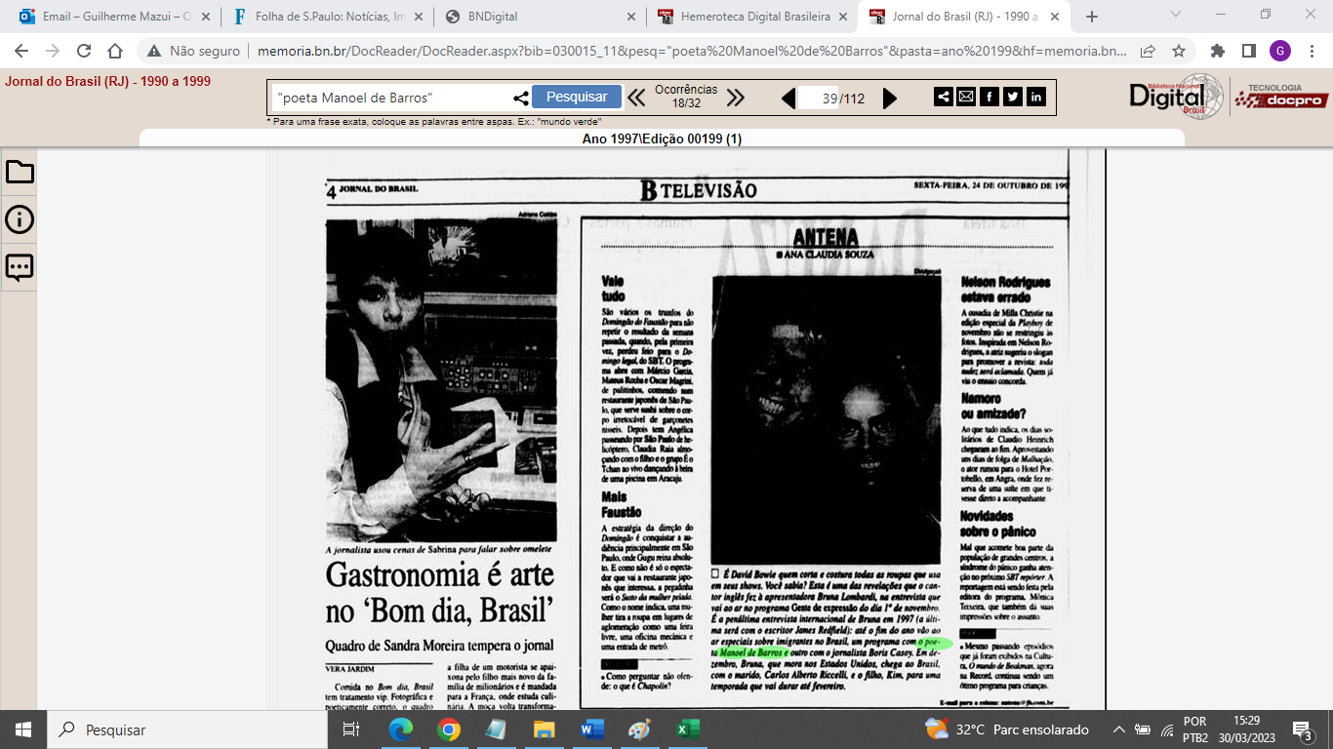Screen dimensions: 1333x749
Task: Reload the page
Action: tap(84, 51)
